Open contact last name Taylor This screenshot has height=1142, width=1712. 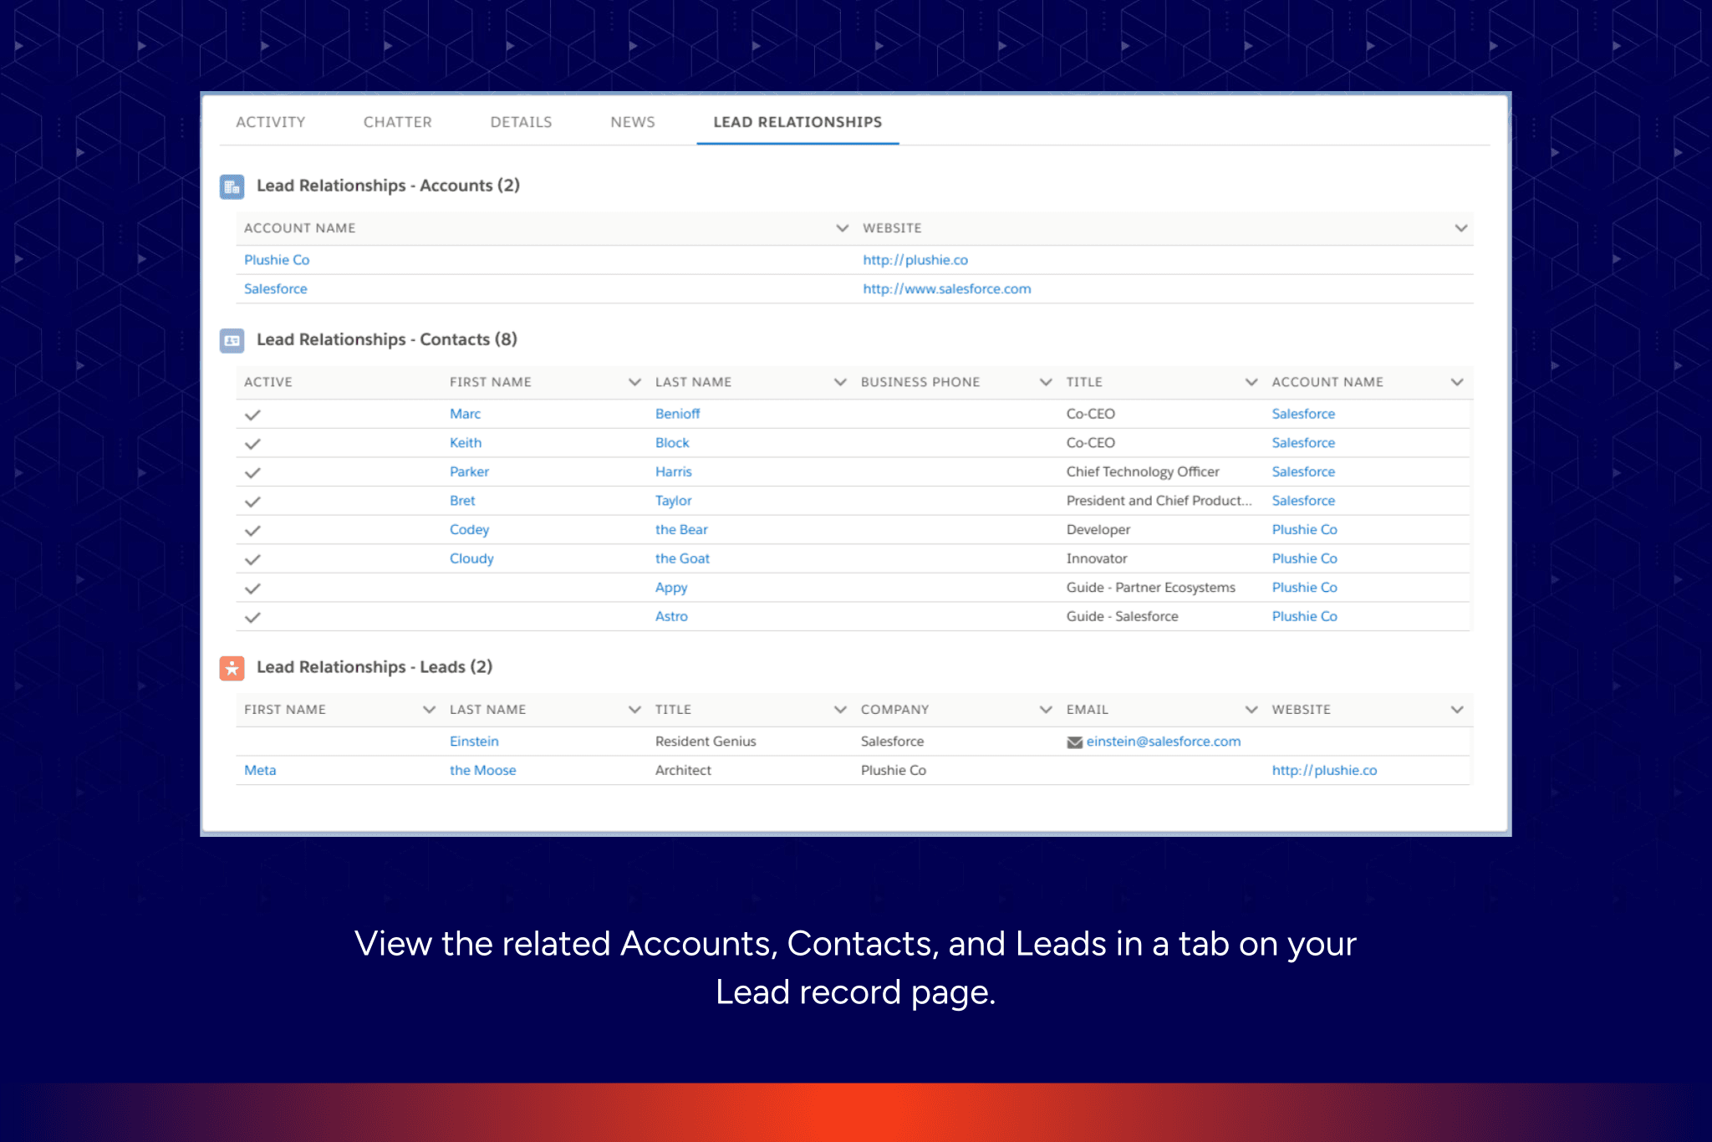coord(674,501)
